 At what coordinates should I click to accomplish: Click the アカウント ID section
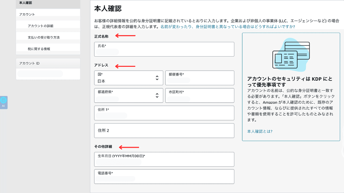[x=29, y=63]
